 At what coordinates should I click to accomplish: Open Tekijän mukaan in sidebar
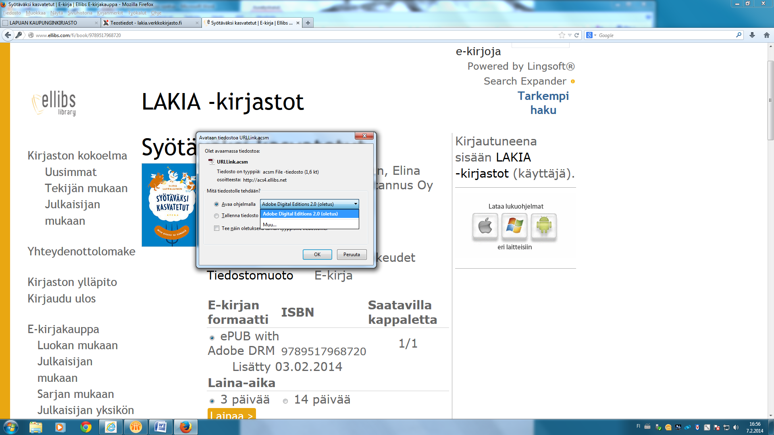pyautogui.click(x=86, y=188)
